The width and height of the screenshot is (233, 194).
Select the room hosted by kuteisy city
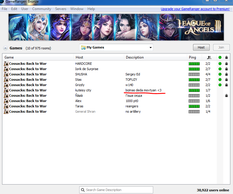click(x=83, y=90)
